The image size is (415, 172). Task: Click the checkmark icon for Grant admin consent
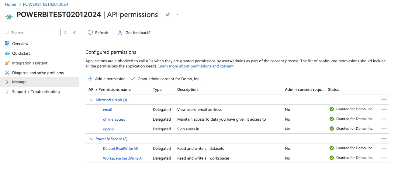point(133,78)
